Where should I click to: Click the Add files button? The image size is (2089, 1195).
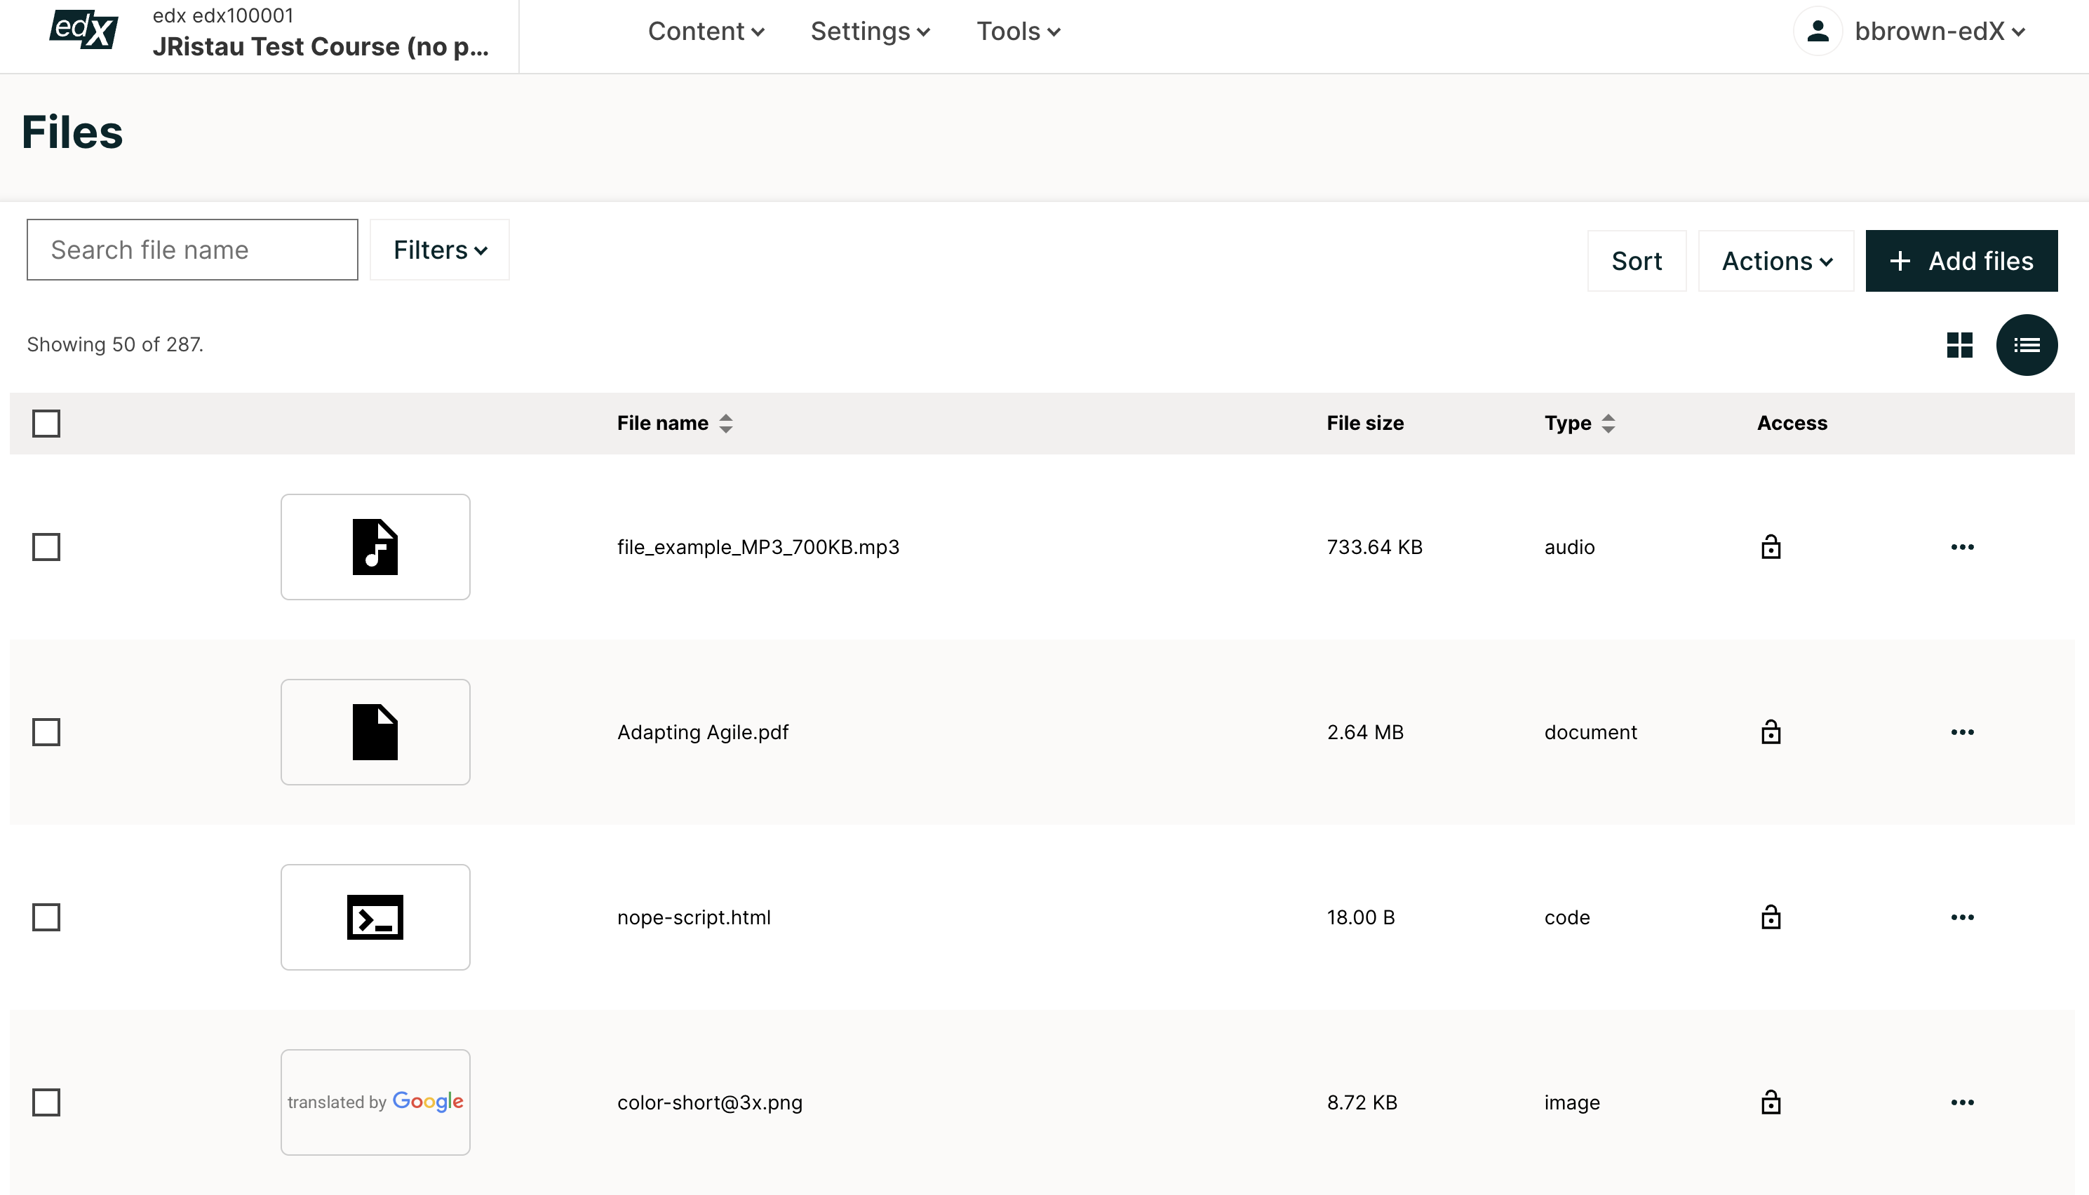tap(1961, 260)
